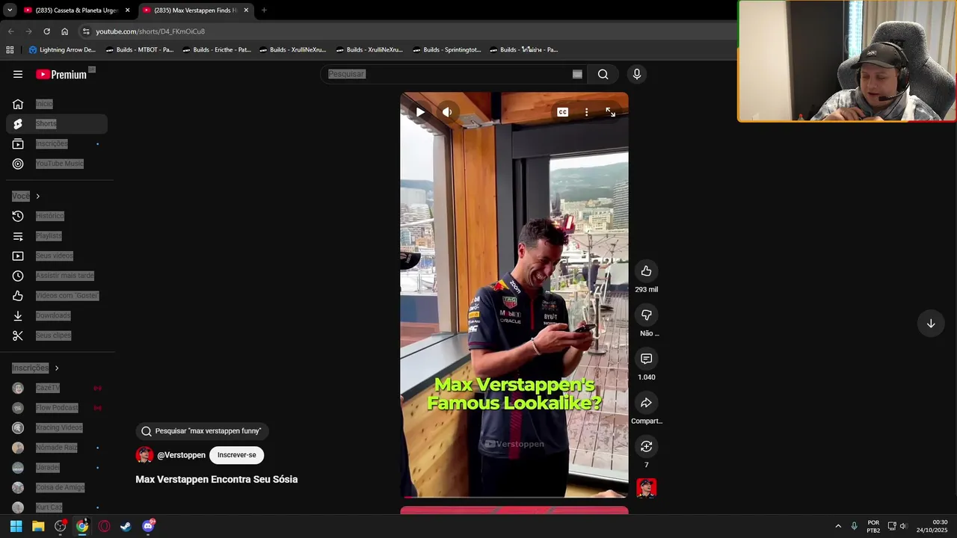The width and height of the screenshot is (957, 538).
Task: Click the magnifier search button
Action: coord(603,74)
